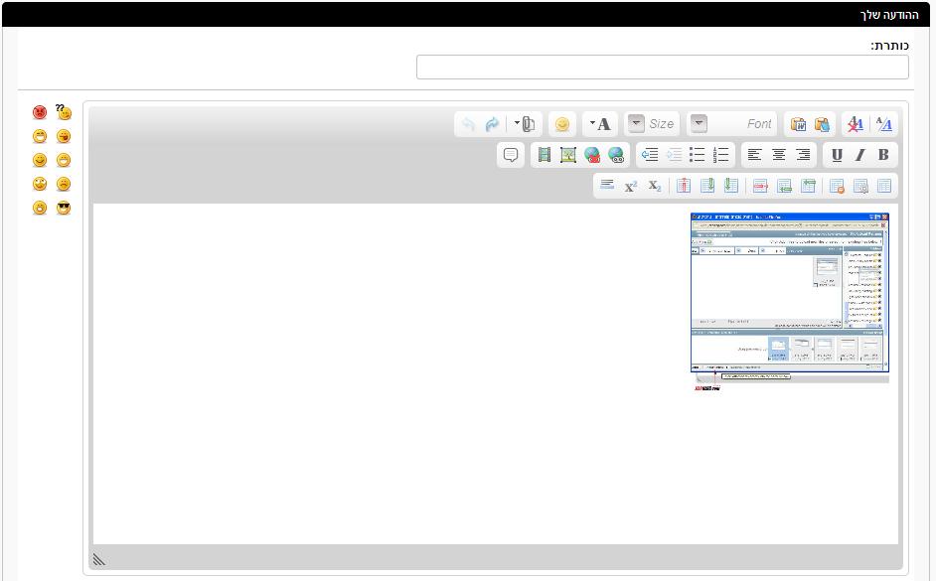
Task: Insert the angry red smiley
Action: coord(40,112)
